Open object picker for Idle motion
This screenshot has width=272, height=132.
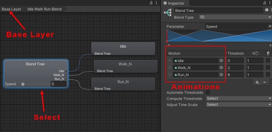(221, 61)
